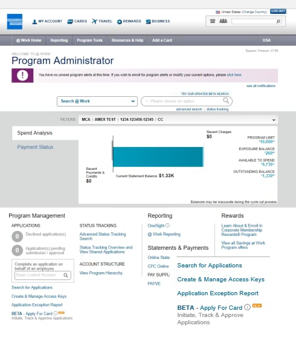Expand the MCA AMEX TEST filters dropdown

click(x=178, y=120)
